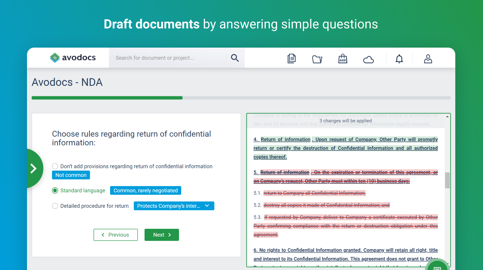This screenshot has height=270, width=483.
Task: Check notifications via the bell icon
Action: pos(399,59)
